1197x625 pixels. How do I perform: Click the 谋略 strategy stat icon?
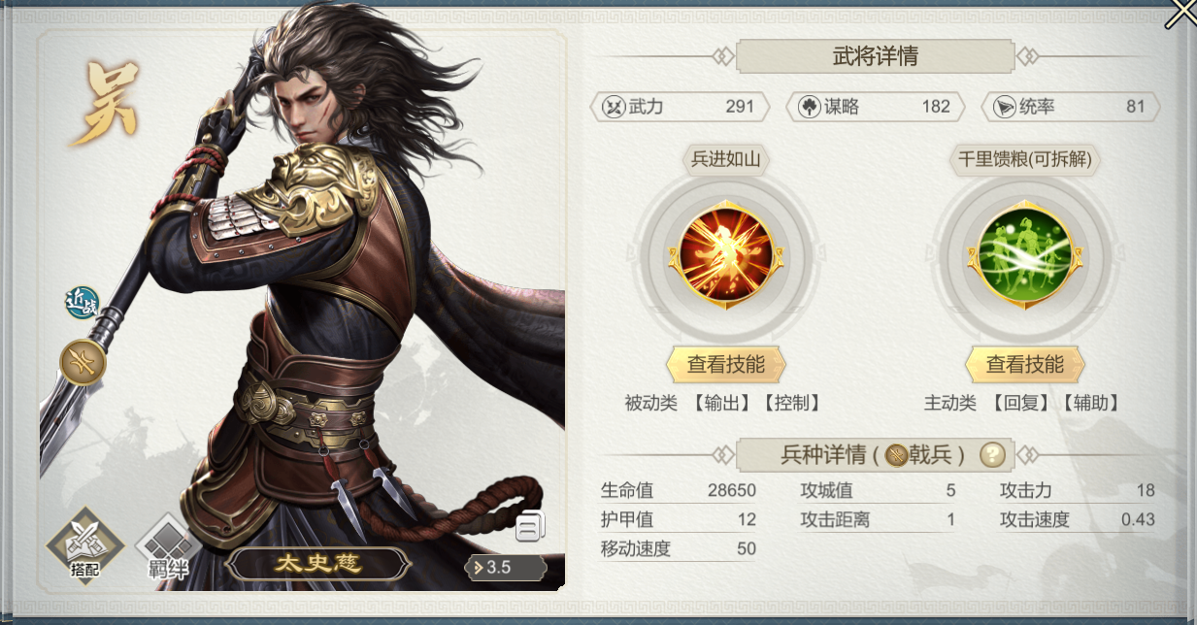pyautogui.click(x=810, y=107)
